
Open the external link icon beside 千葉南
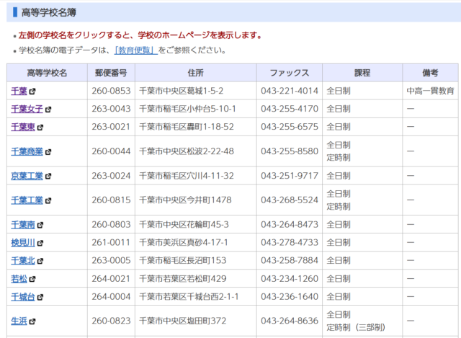(40, 225)
